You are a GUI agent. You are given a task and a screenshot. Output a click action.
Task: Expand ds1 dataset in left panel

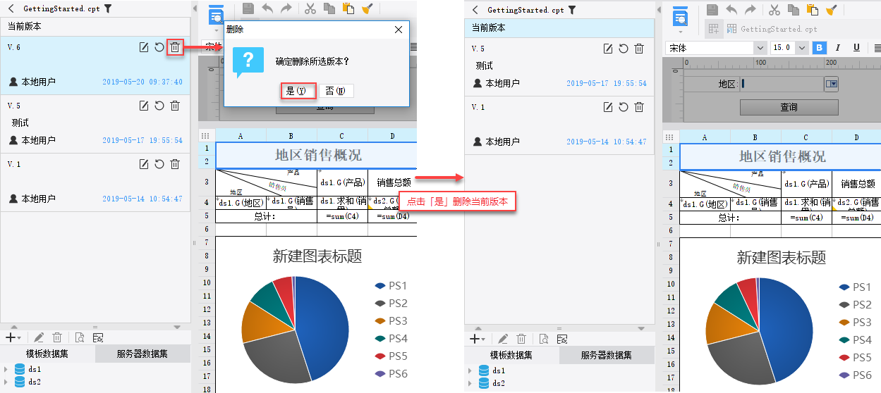click(6, 369)
